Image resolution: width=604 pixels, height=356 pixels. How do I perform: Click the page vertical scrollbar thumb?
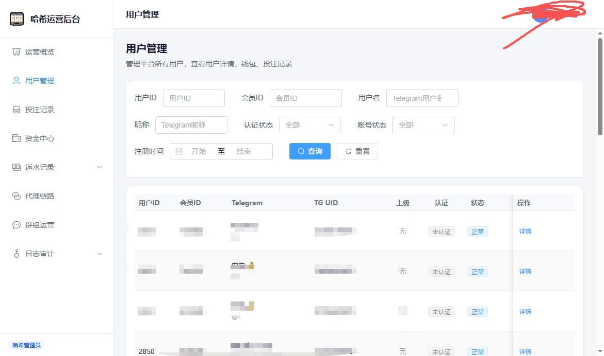600,86
